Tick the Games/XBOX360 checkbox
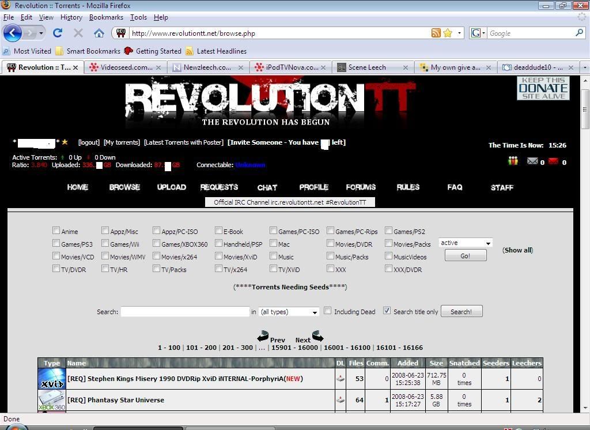The width and height of the screenshot is (590, 430). point(157,243)
